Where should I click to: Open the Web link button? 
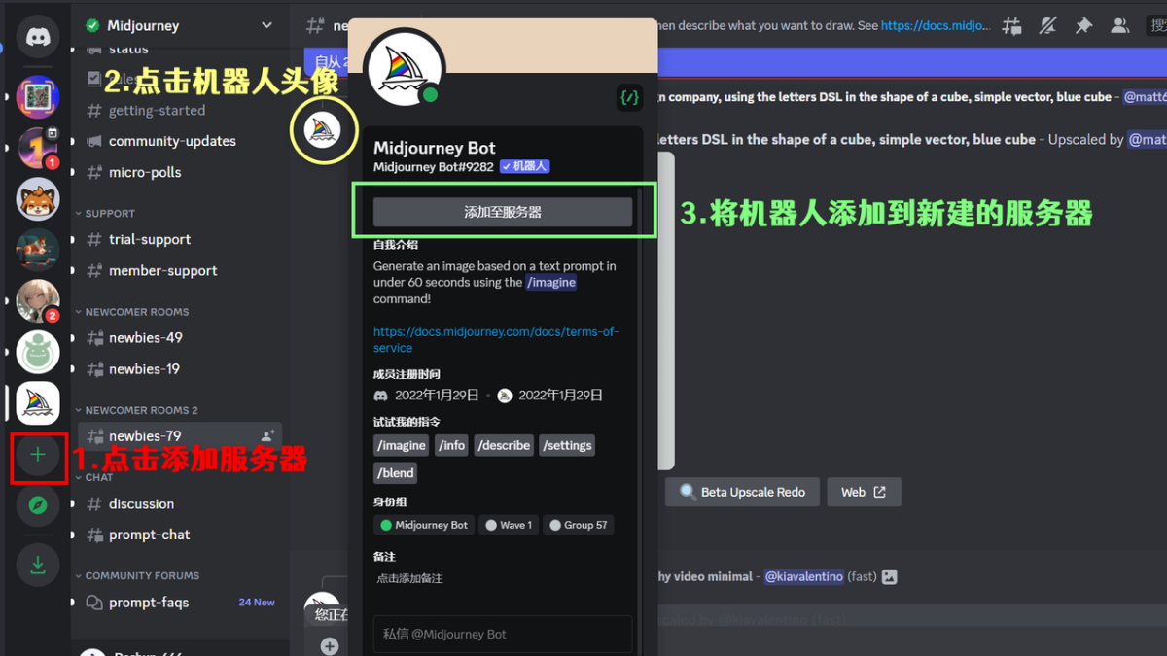[x=864, y=492]
